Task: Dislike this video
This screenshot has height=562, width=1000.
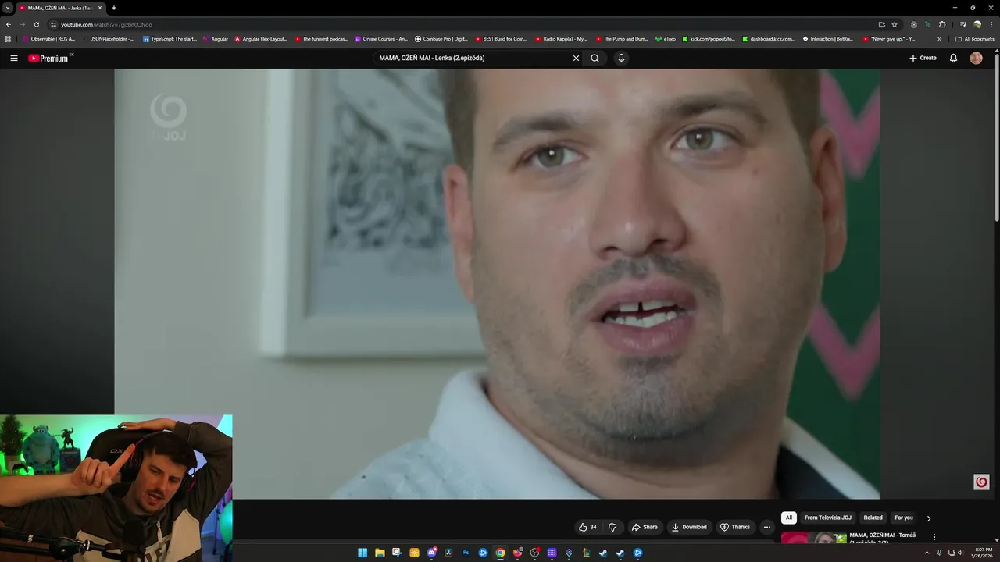Action: tap(612, 527)
